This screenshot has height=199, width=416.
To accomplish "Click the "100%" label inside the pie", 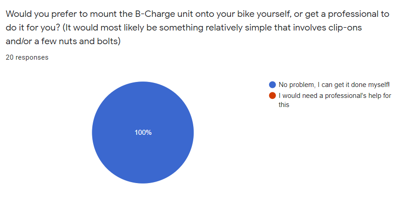I will [x=143, y=133].
